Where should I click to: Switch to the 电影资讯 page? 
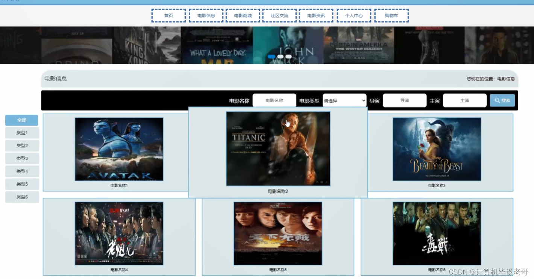pyautogui.click(x=316, y=16)
